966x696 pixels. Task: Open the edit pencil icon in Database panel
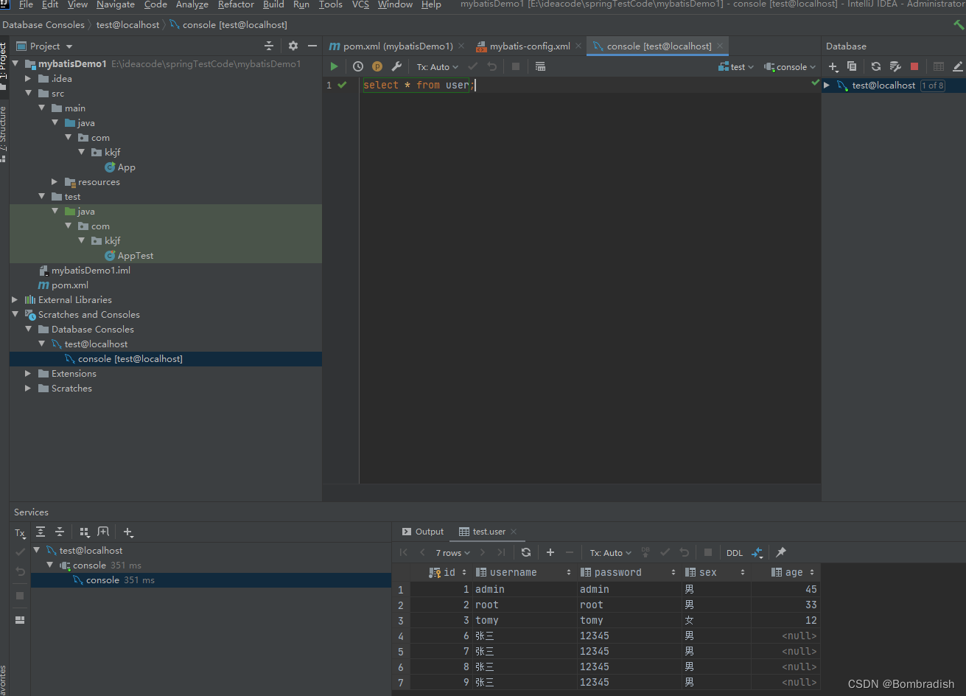pyautogui.click(x=957, y=66)
